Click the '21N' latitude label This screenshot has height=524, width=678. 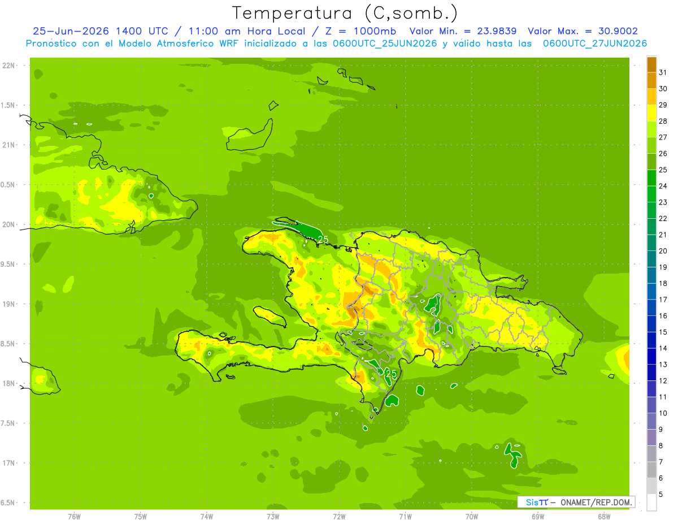[9, 145]
